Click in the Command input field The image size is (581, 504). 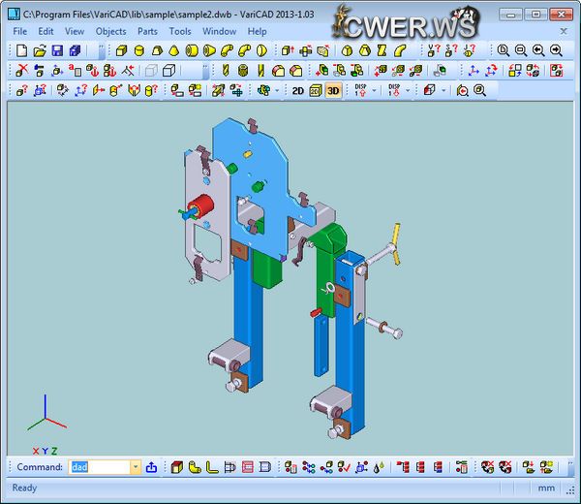click(97, 467)
